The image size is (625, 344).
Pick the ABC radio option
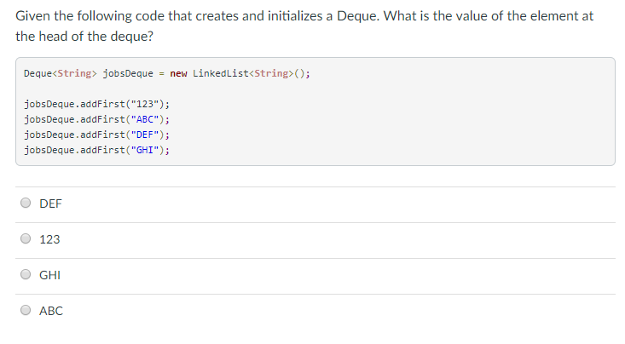tap(26, 310)
